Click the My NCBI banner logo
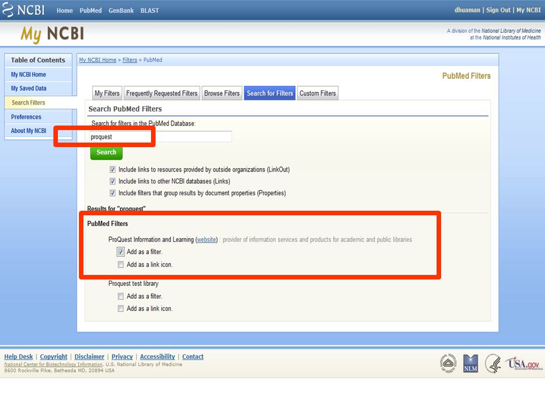This screenshot has height=409, width=545. (52, 34)
